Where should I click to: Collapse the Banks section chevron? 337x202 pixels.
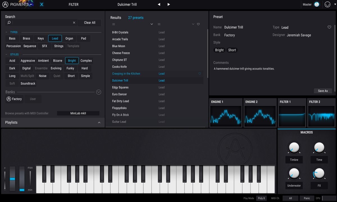point(98,92)
